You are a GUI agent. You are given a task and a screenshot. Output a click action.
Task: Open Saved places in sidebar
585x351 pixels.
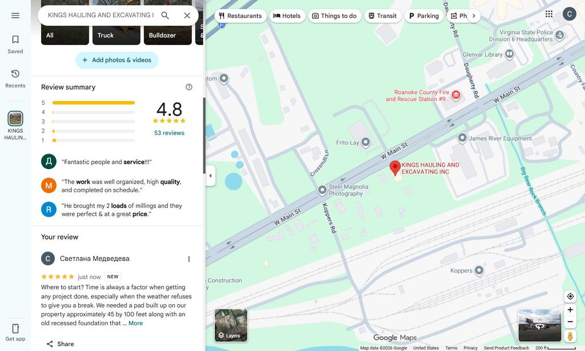[15, 45]
